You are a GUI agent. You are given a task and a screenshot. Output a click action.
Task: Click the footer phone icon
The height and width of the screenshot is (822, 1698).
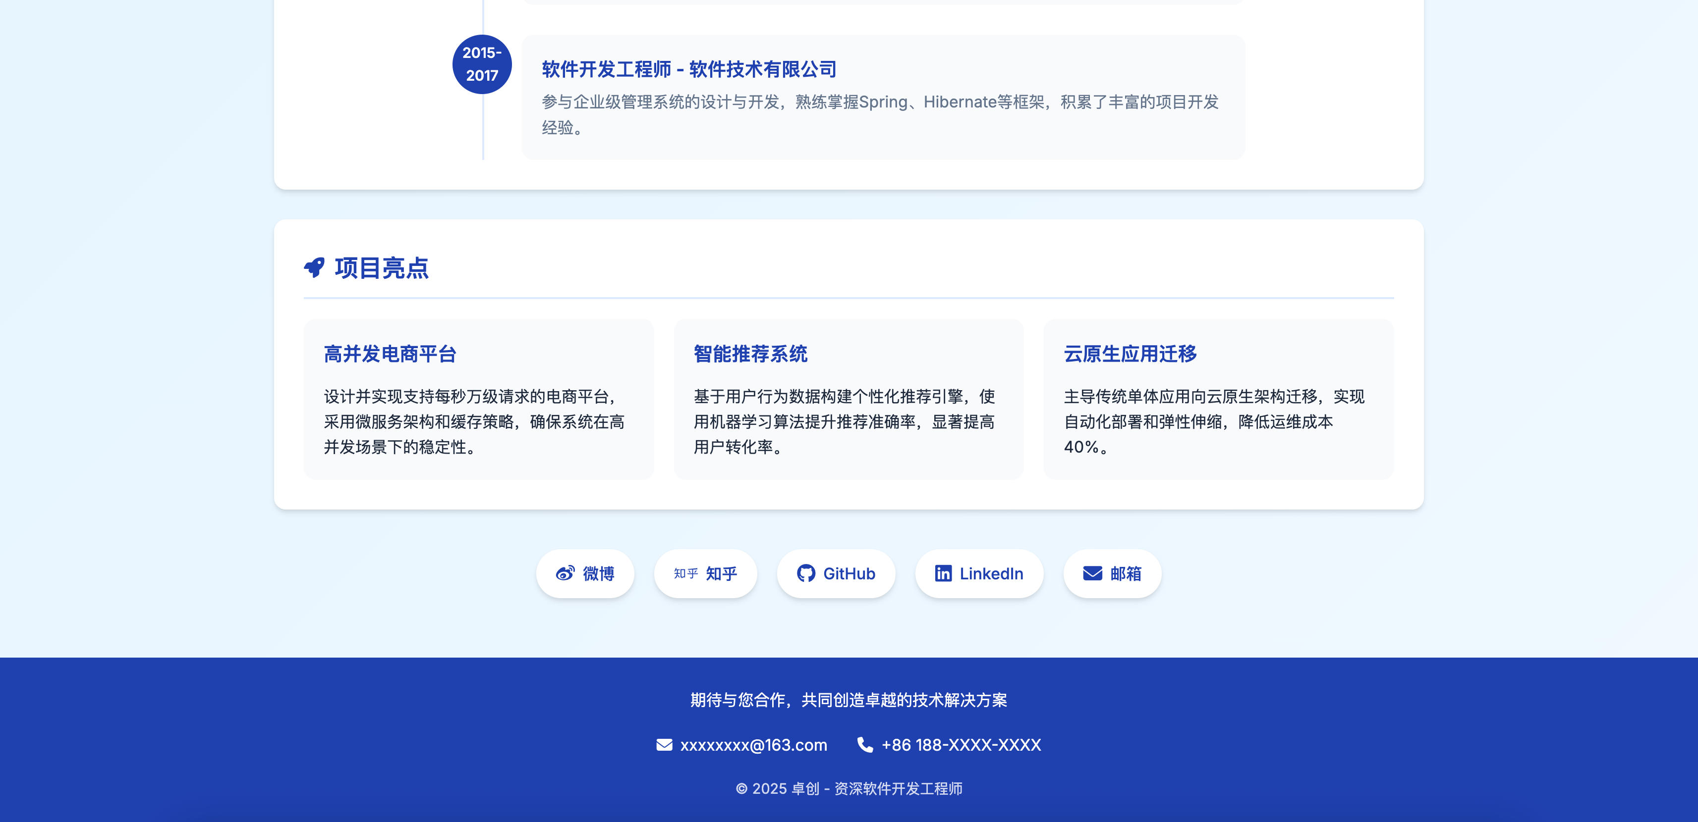click(865, 744)
